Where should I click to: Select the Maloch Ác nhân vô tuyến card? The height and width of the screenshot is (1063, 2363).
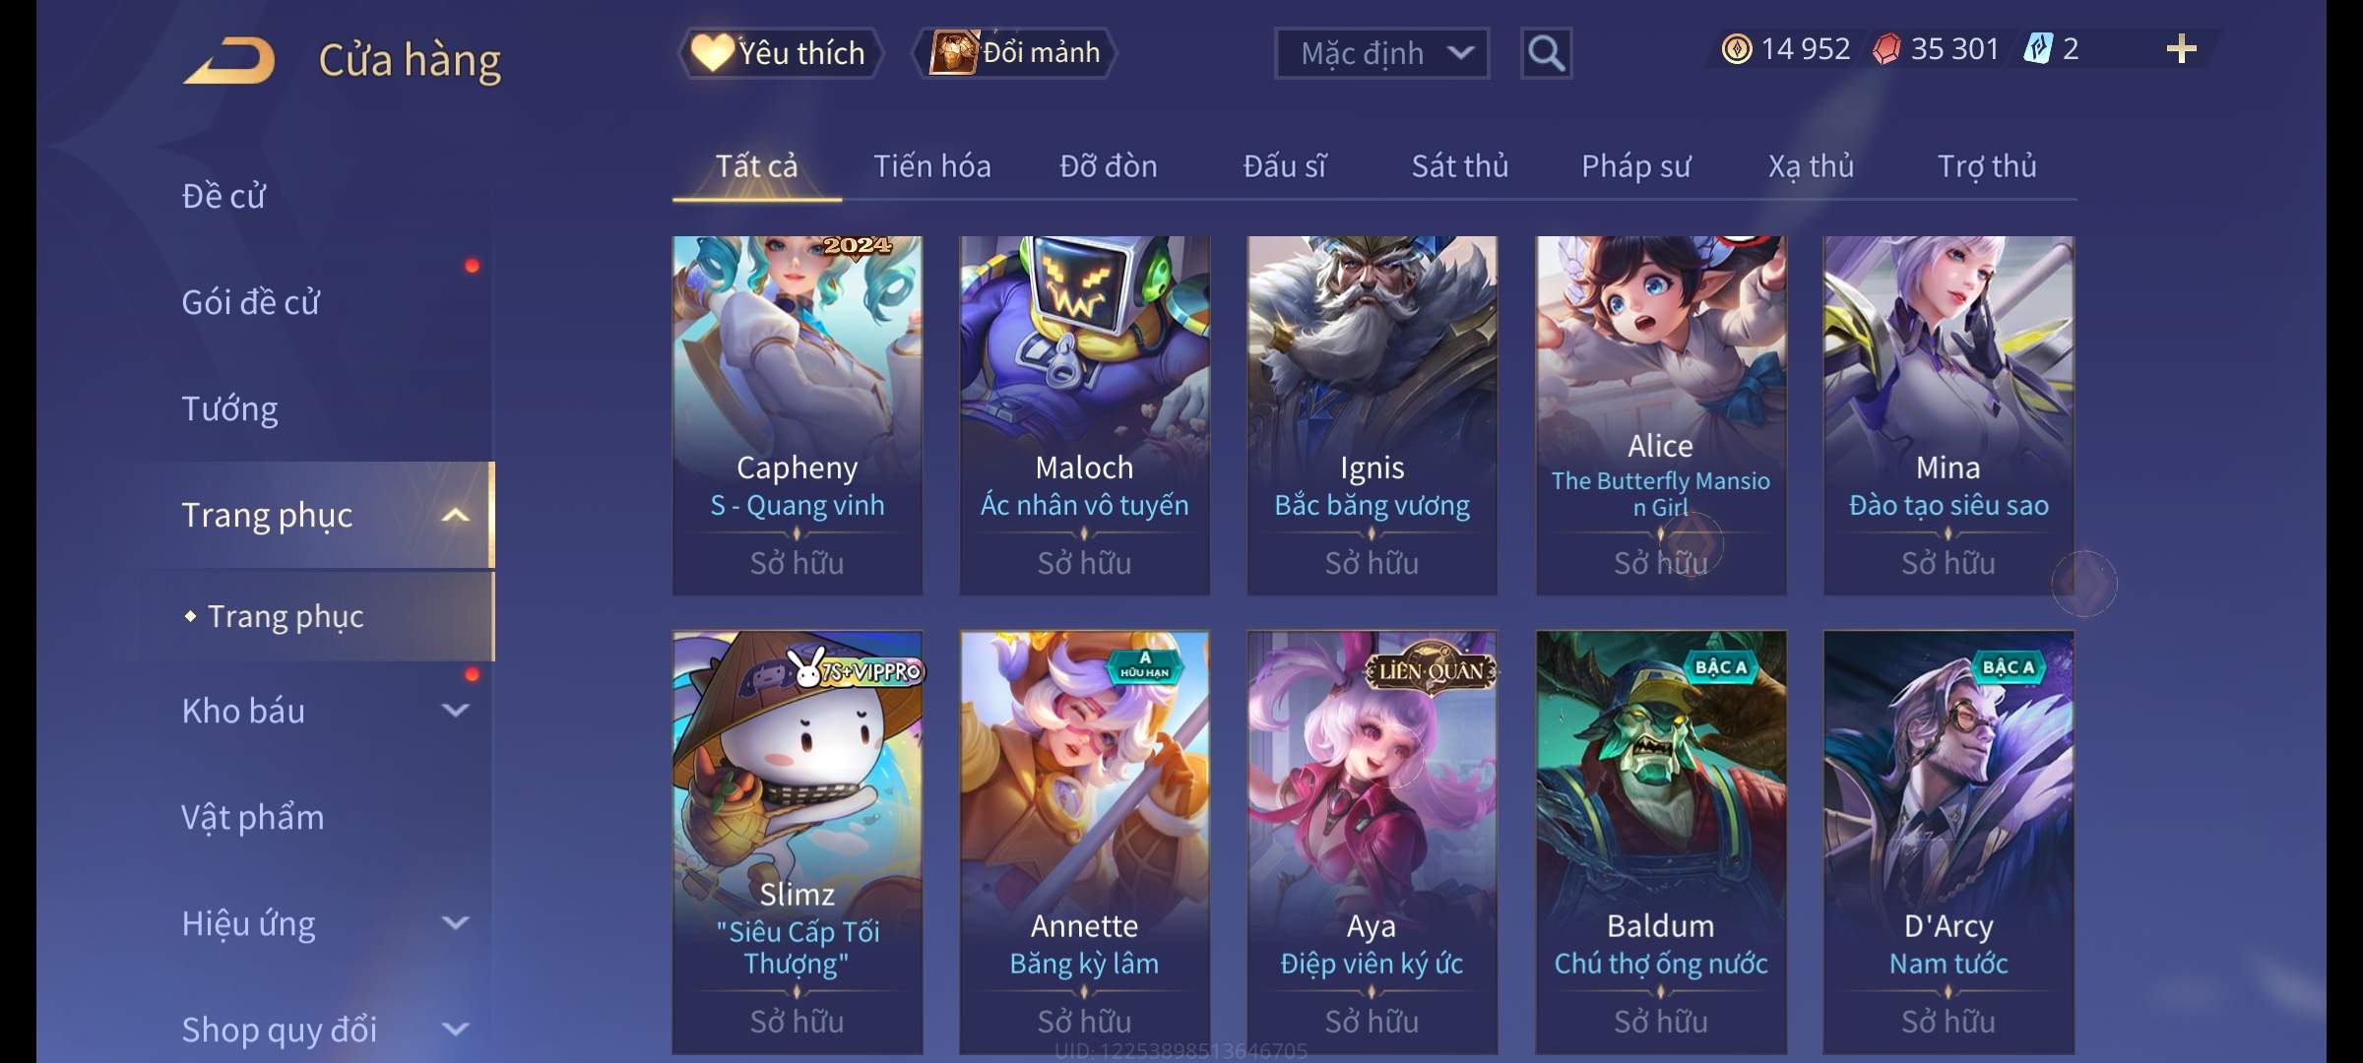1085,415
